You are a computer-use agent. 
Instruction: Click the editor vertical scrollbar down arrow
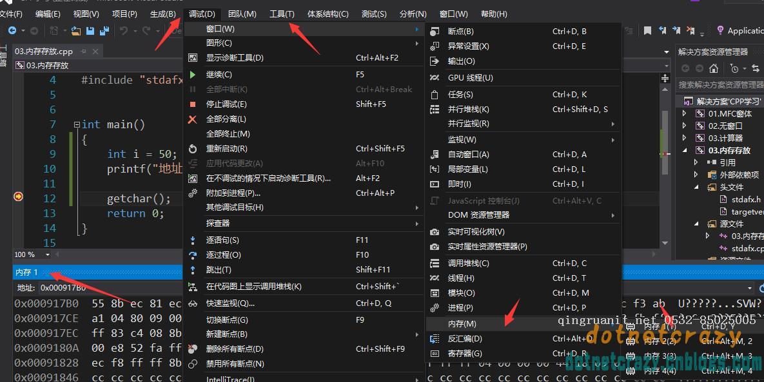[665, 244]
